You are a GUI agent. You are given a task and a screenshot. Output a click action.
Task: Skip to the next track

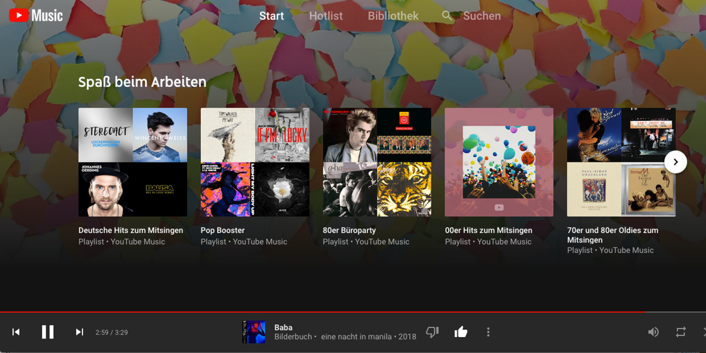(79, 332)
